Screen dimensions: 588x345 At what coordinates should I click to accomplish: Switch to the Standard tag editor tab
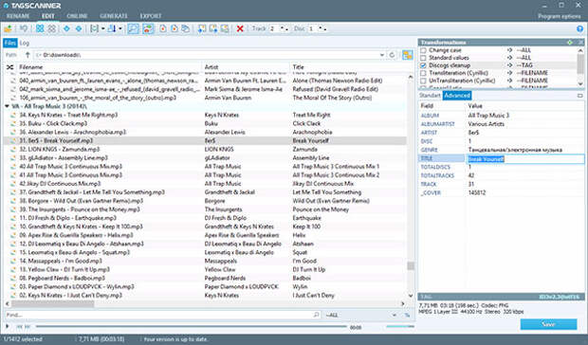(x=430, y=96)
